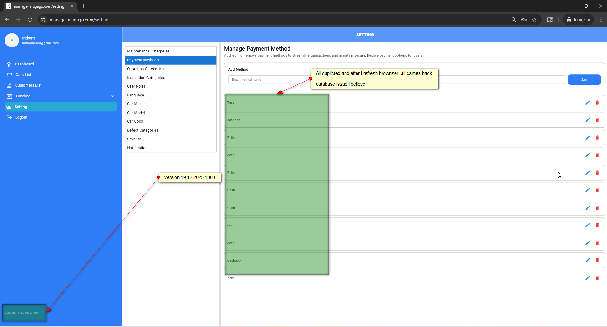
Task: Click the edit pencil for Test method
Action: coord(587,102)
